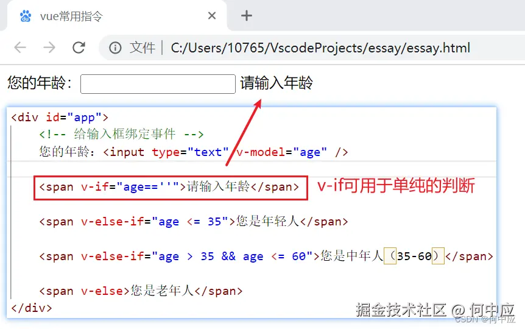
Task: Click the 请输入年龄 hint text
Action: 277,83
